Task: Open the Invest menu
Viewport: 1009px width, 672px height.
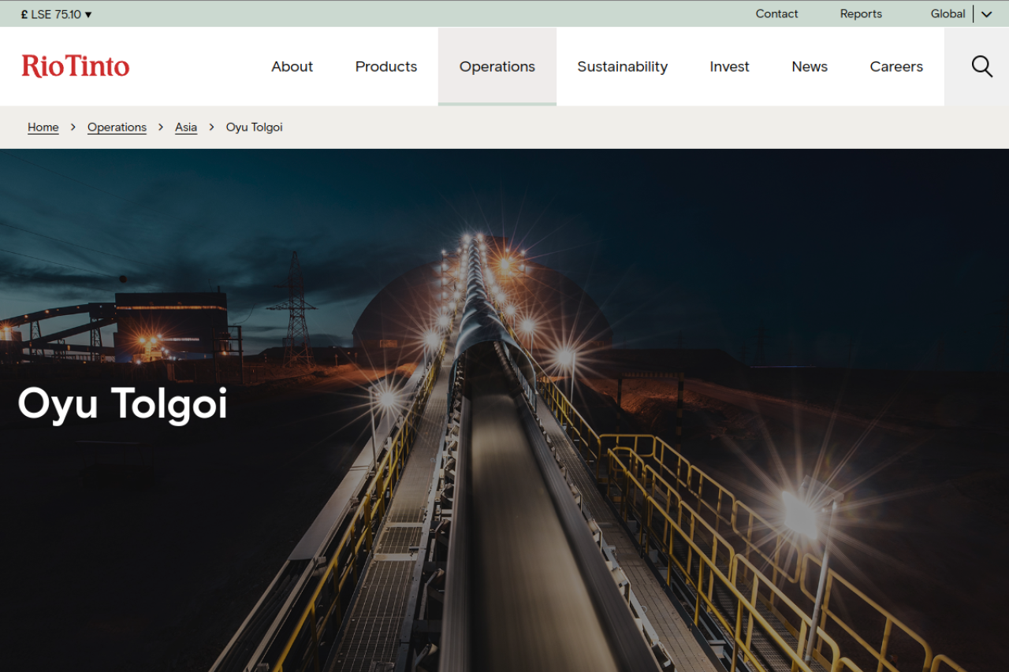Action: [x=729, y=67]
